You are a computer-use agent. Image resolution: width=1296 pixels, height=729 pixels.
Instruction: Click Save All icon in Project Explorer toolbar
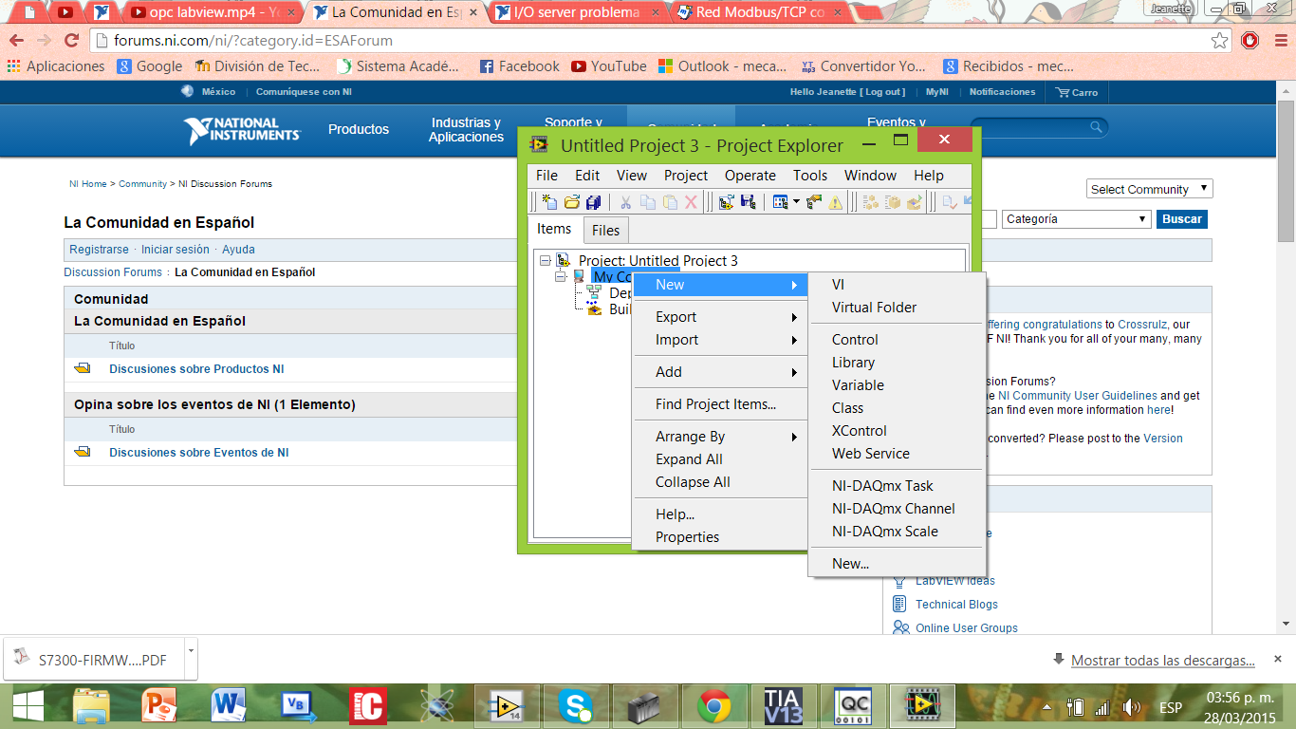click(593, 201)
